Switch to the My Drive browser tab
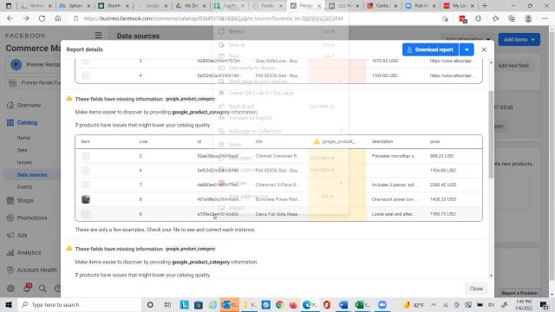The image size is (555, 312). 192,6
